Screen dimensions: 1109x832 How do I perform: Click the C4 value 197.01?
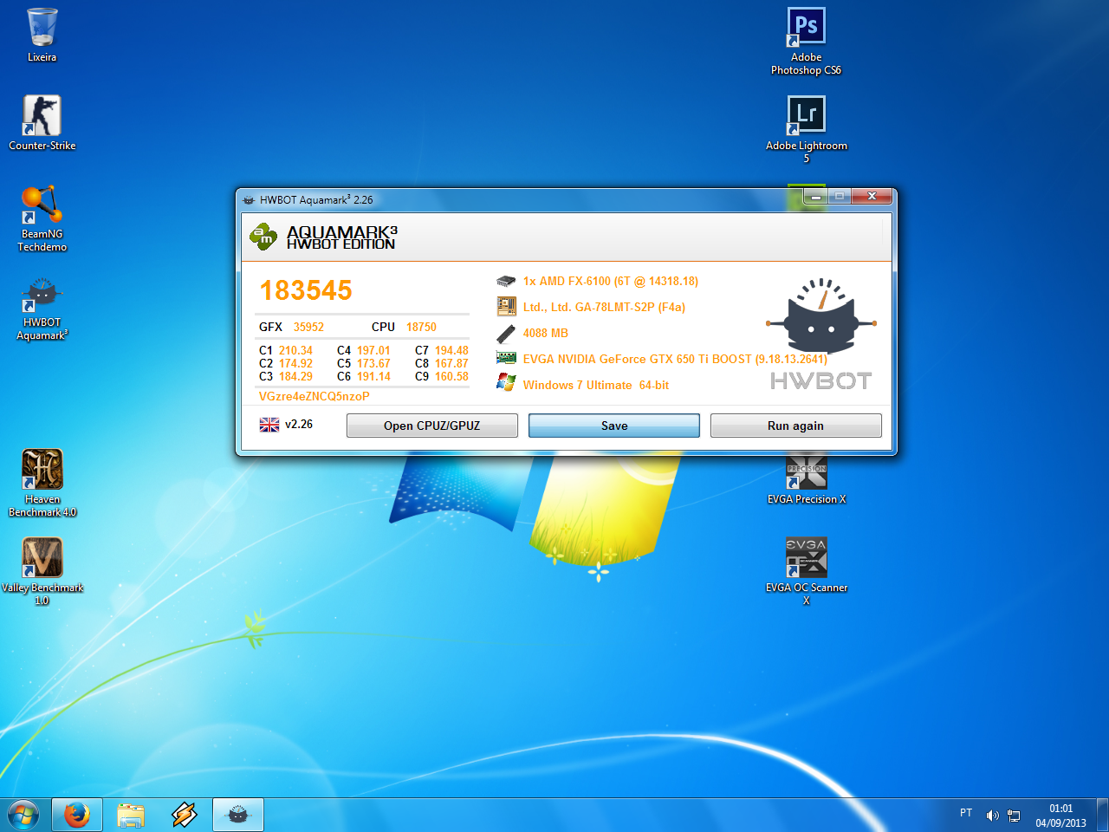coord(373,350)
